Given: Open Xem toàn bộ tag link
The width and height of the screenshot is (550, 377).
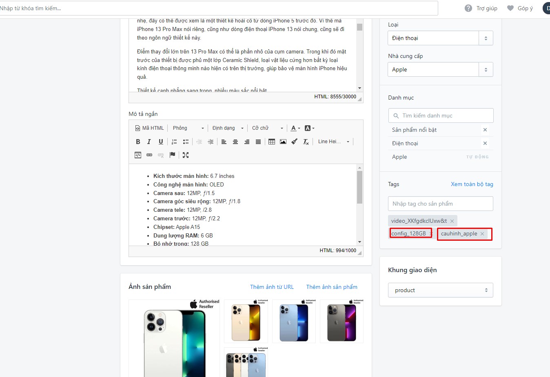Looking at the screenshot, I should [x=472, y=184].
